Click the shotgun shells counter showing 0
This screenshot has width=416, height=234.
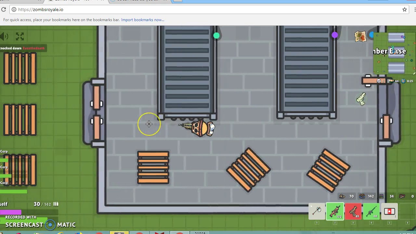pos(407,196)
